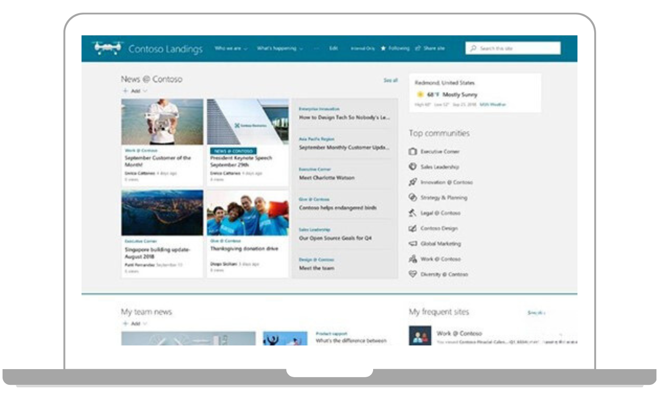Viewport: 659px width, 400px height.
Task: Open President Keynote Speech article
Action: [241, 161]
